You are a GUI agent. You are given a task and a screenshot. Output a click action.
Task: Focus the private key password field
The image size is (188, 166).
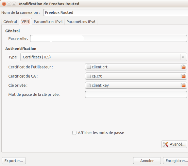click(x=136, y=94)
